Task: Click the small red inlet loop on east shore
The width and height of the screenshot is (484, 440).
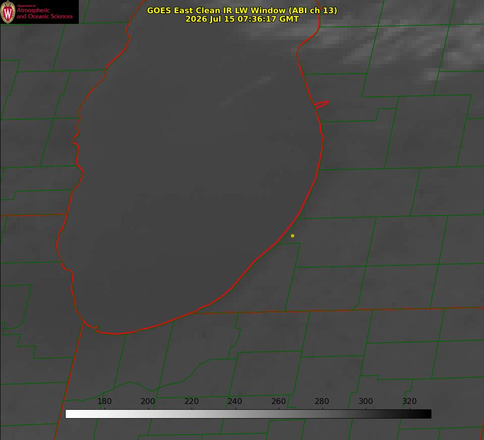Action: click(x=322, y=104)
